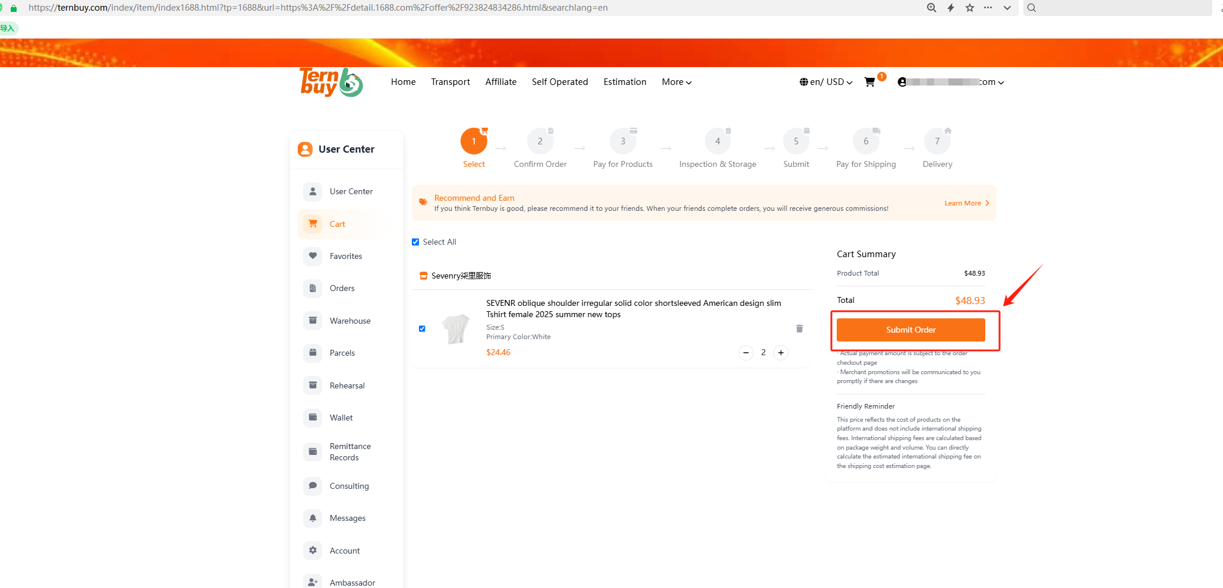Open Messages bell icon in sidebar
The height and width of the screenshot is (588, 1223).
tap(313, 518)
